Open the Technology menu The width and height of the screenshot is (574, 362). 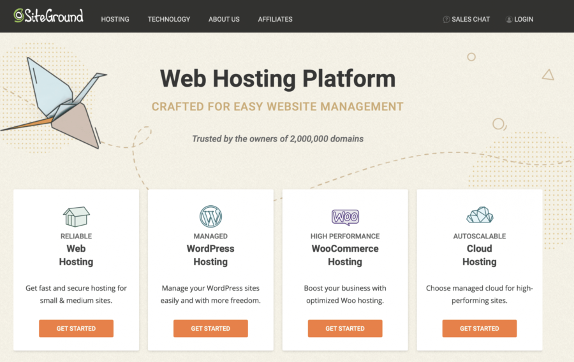coord(169,19)
